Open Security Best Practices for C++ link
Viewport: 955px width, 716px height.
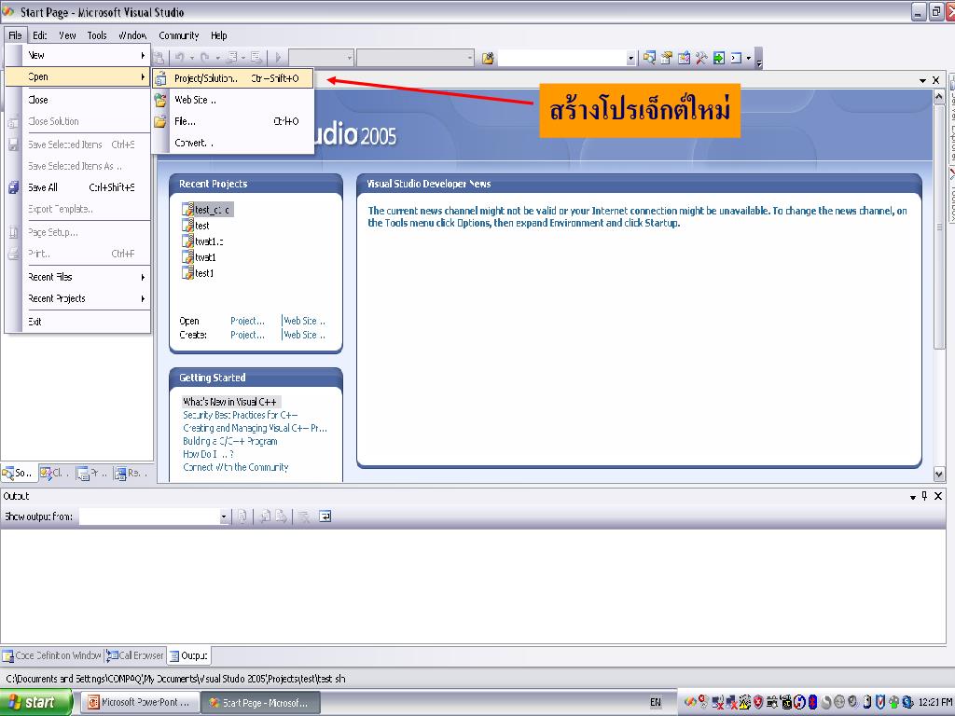(x=240, y=415)
